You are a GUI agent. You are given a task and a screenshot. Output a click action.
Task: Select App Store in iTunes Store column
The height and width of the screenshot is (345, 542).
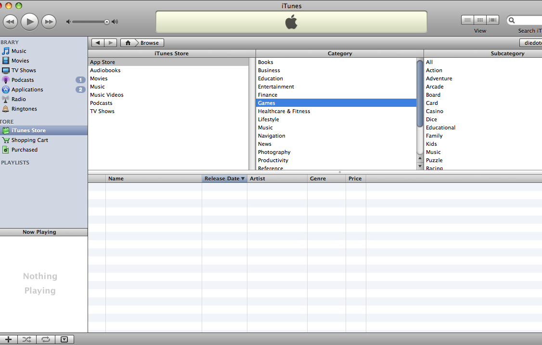pos(168,62)
